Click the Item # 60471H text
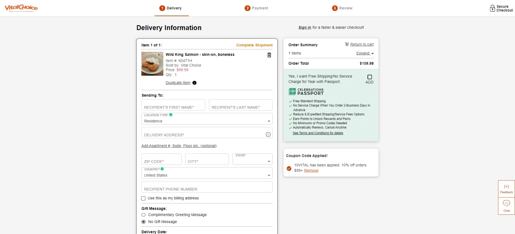This screenshot has width=515, height=234. tap(179, 61)
